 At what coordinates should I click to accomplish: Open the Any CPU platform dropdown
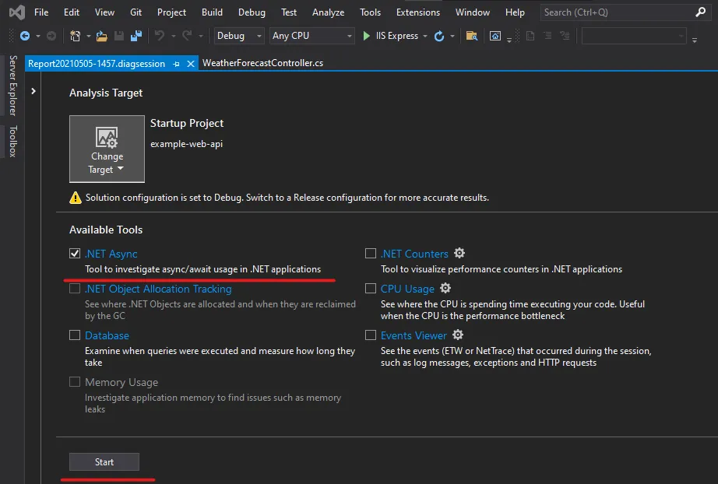pos(312,36)
